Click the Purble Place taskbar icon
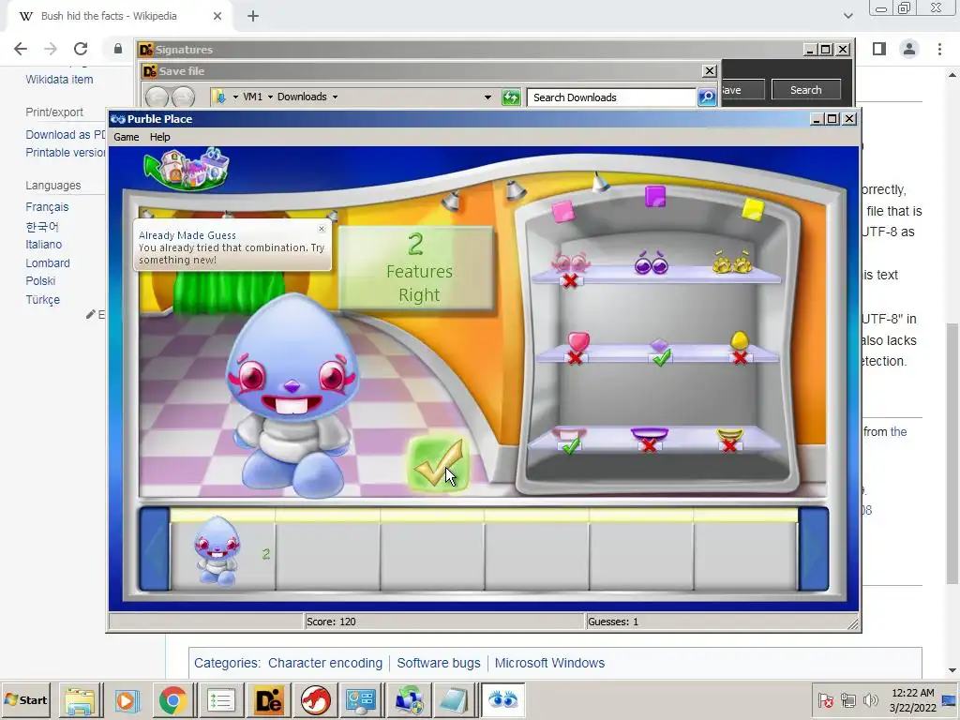 [x=503, y=700]
